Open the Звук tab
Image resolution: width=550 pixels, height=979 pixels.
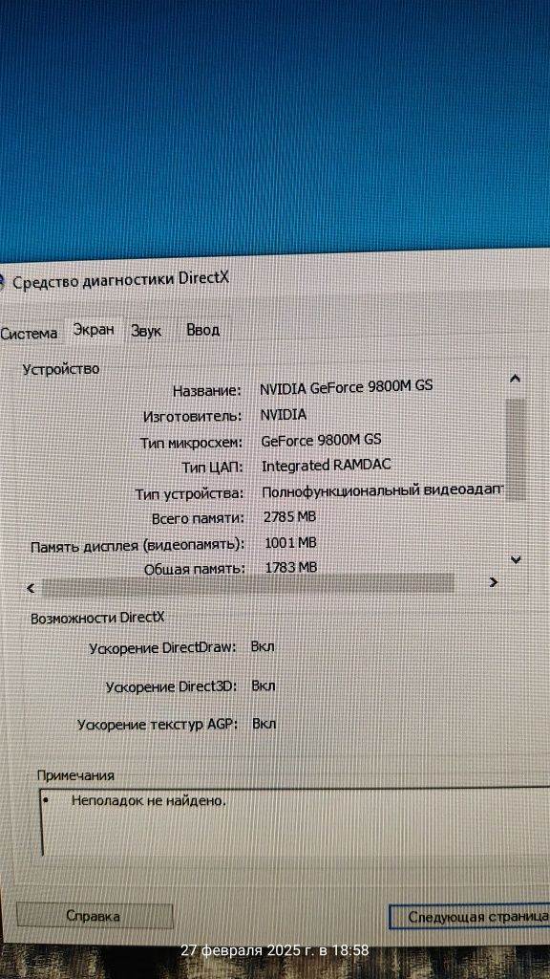click(x=146, y=331)
